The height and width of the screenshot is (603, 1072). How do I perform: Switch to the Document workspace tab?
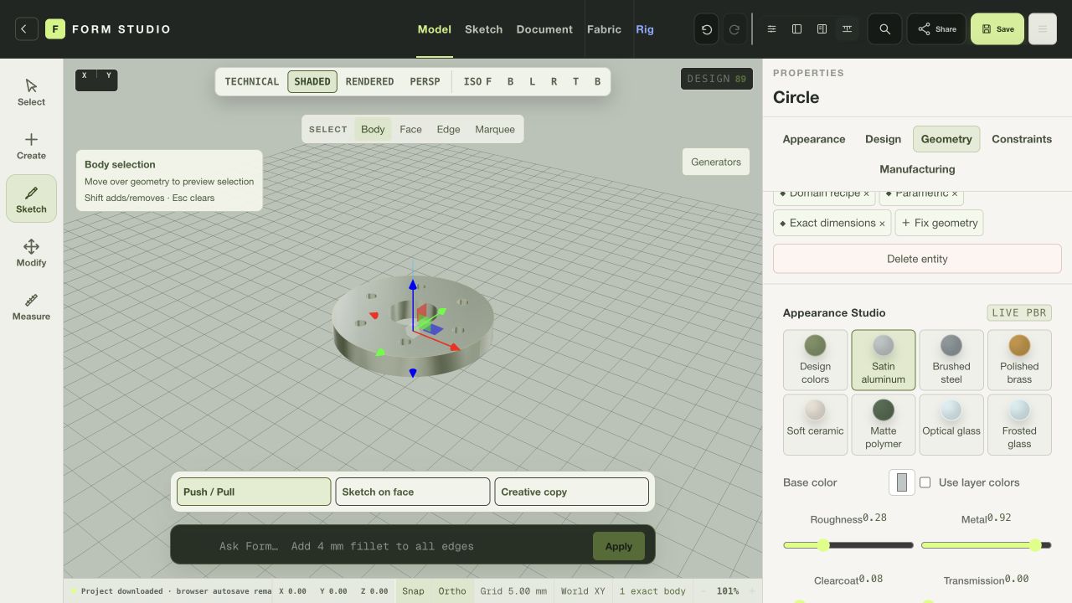544,29
